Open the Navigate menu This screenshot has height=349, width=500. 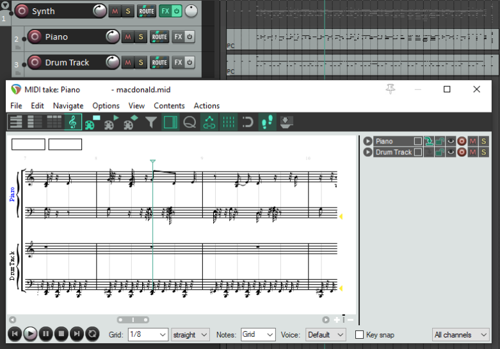[x=69, y=106]
